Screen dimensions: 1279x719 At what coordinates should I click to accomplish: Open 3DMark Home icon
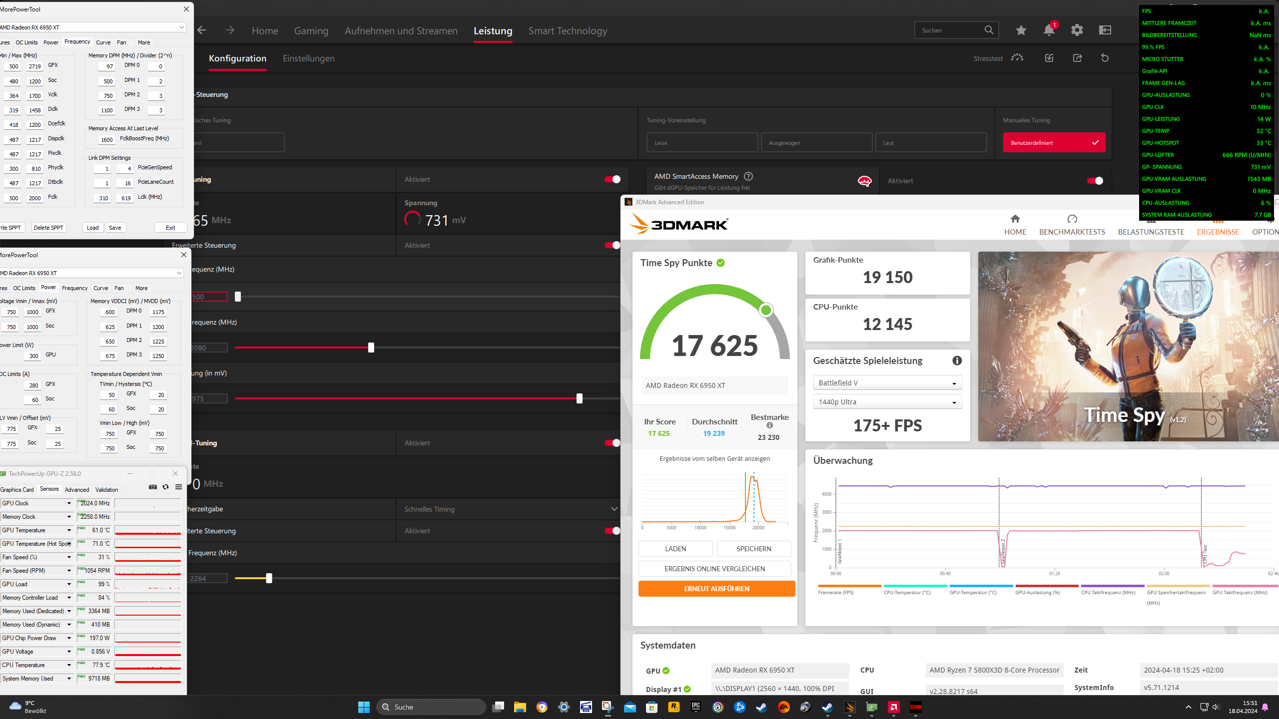[1015, 219]
